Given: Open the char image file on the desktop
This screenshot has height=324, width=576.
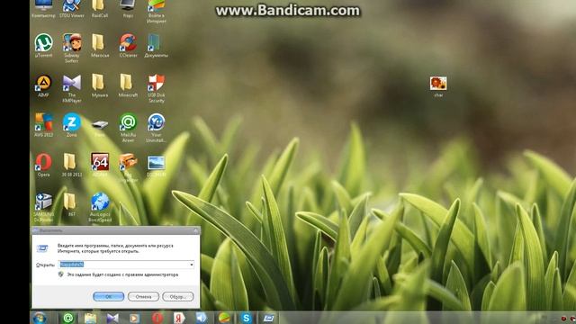Looking at the screenshot, I should (x=438, y=86).
